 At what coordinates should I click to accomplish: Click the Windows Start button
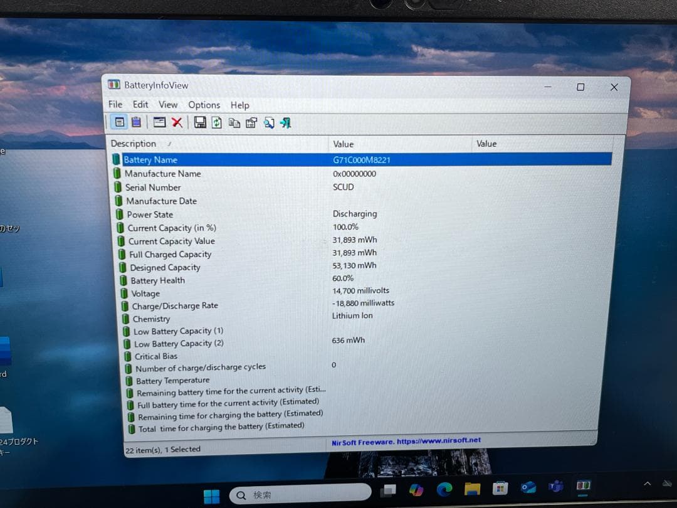pyautogui.click(x=210, y=494)
